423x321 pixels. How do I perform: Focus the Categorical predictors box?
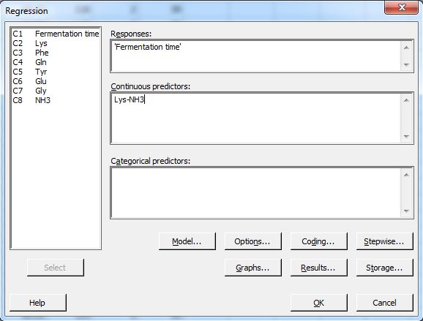(256, 192)
